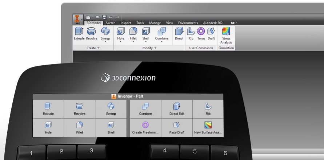Choose the Direct edit tool in ribbon
This screenshot has width=324, height=160.
(179, 34)
